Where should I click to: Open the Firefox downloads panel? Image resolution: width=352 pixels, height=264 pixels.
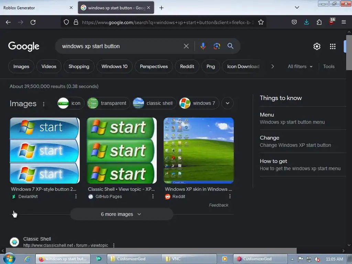[x=306, y=22]
